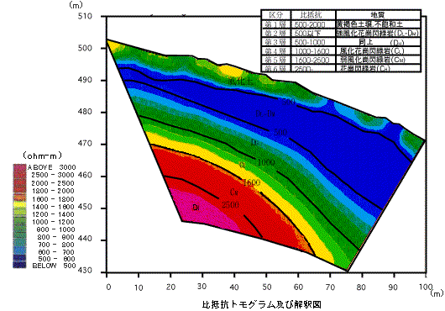Click the 50 distance axis tick label

pos(266,287)
